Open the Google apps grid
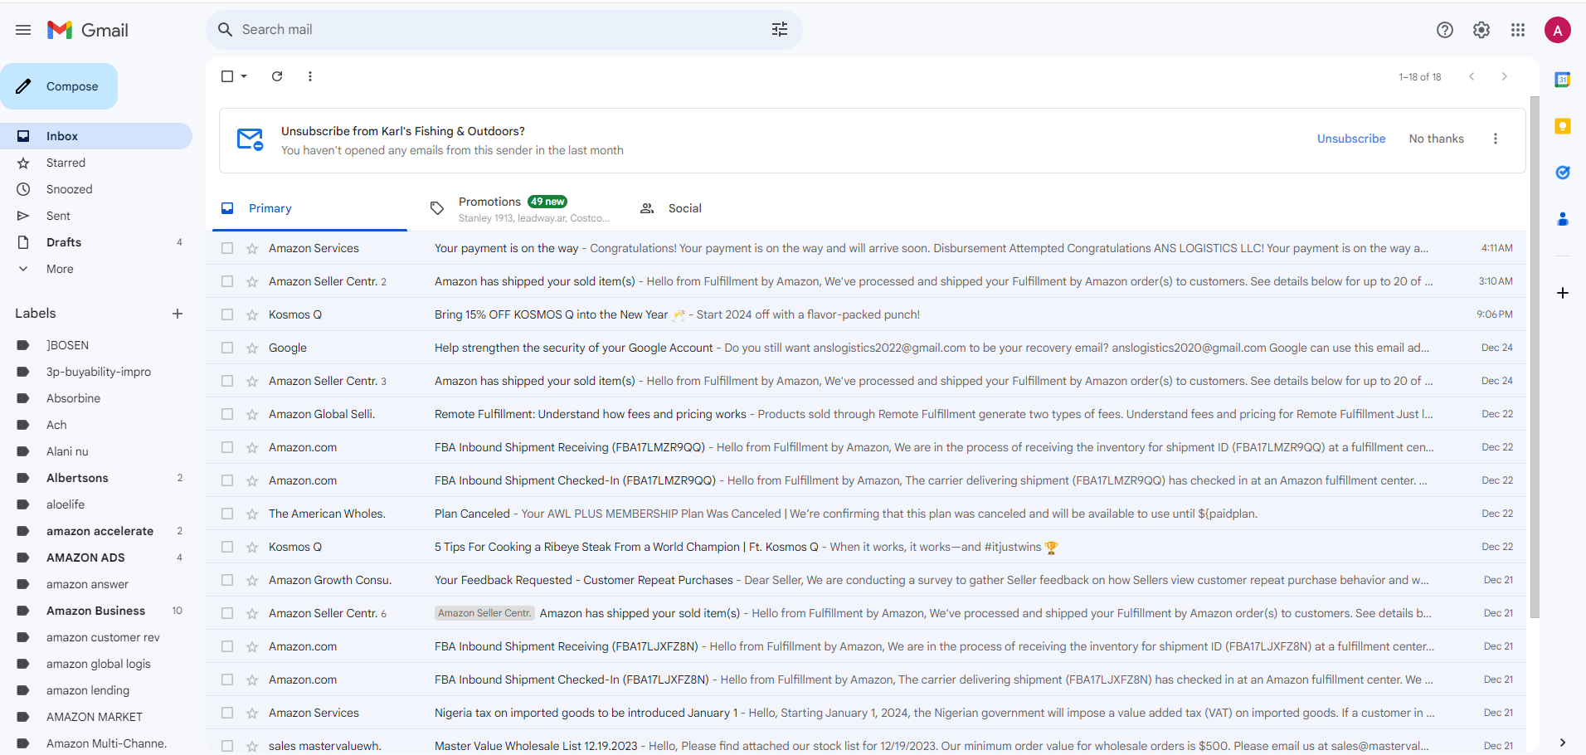 pyautogui.click(x=1518, y=30)
